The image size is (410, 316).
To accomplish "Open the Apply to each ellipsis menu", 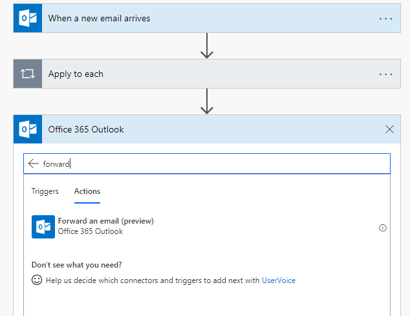I will pyautogui.click(x=385, y=74).
